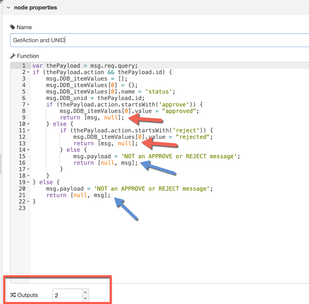
Task: Click the fold marker at line 22
Action: [28, 202]
